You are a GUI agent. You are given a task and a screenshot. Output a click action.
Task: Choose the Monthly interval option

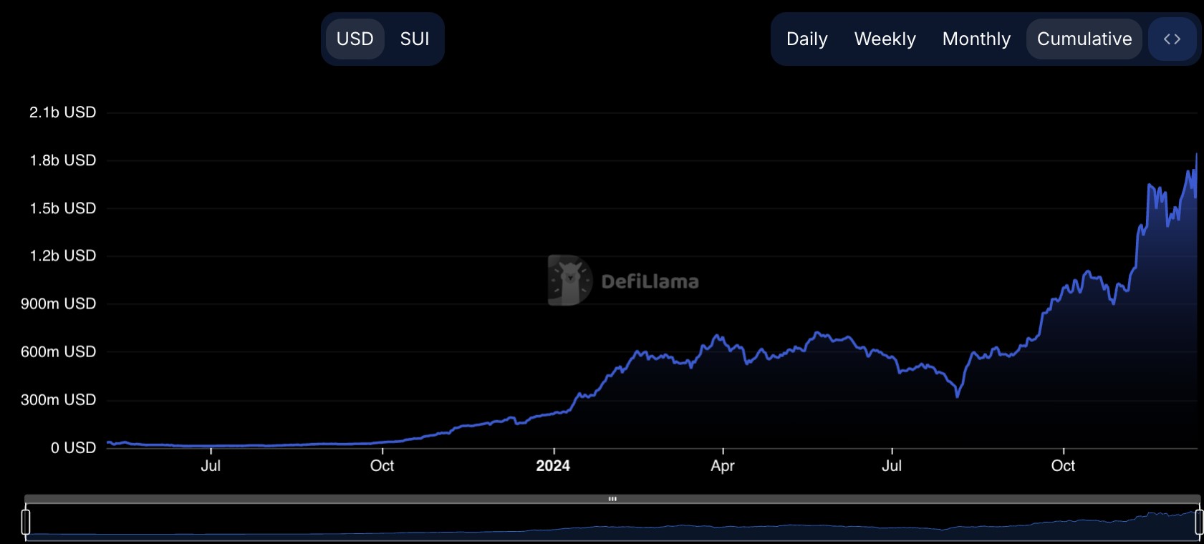pos(976,39)
